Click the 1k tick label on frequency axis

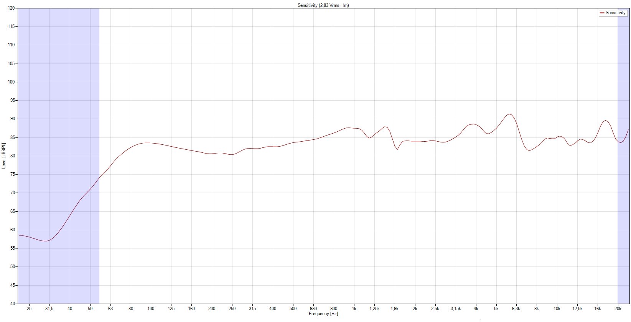point(354,309)
